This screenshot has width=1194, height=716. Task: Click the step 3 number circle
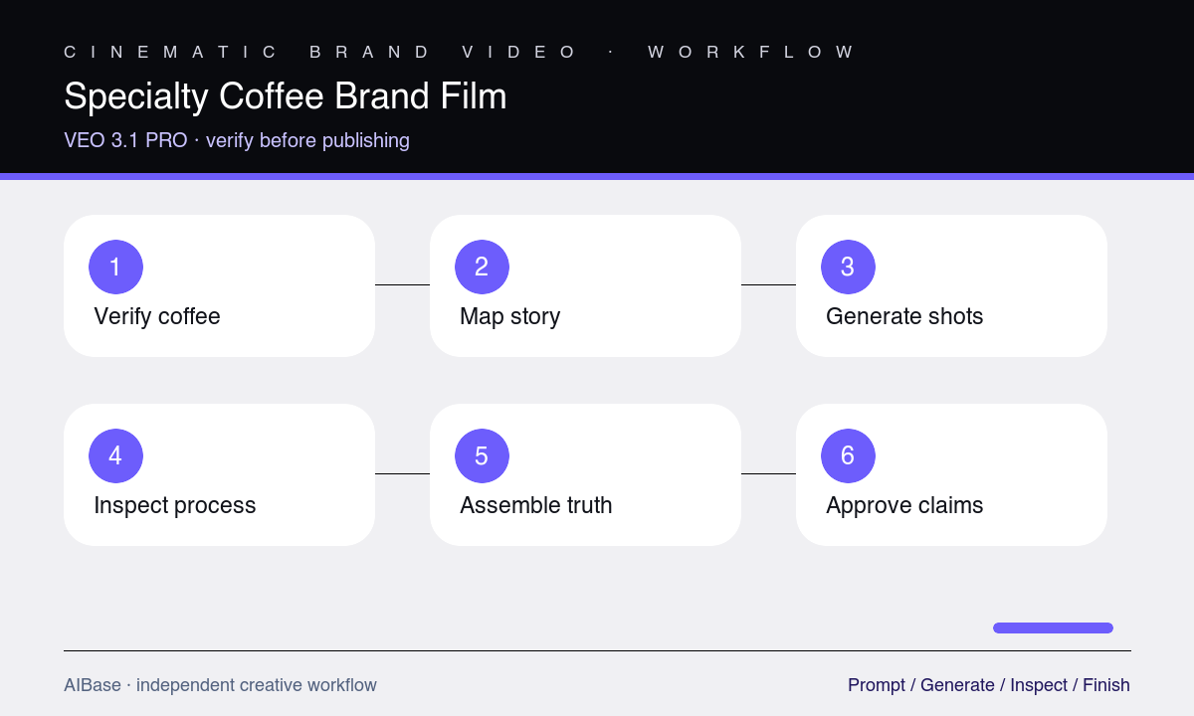click(x=848, y=267)
